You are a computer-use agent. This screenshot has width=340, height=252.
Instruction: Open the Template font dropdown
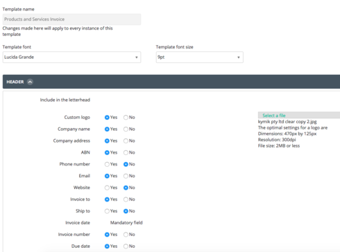tap(71, 57)
